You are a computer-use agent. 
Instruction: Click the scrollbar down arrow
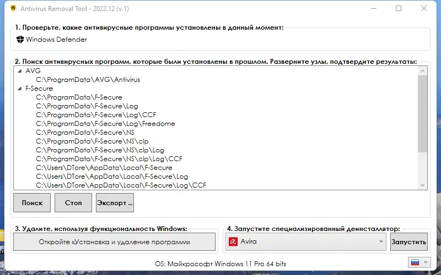pyautogui.click(x=422, y=185)
